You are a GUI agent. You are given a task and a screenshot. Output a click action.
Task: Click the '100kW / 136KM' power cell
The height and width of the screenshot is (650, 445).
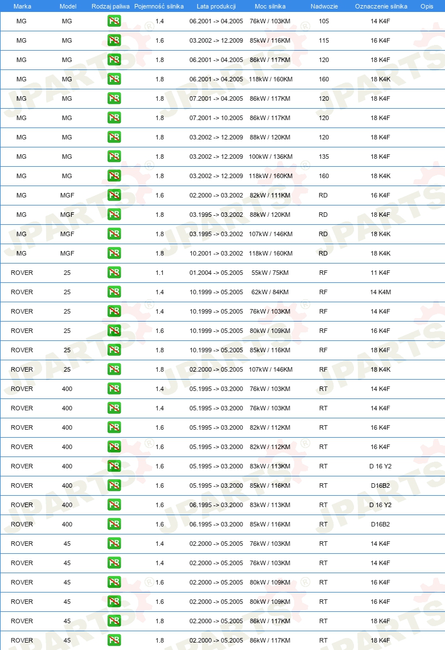click(270, 157)
